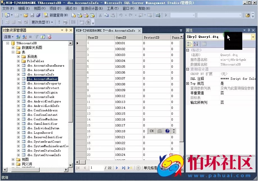This screenshot has height=181, width=258.
Task: Open the 工具 (Tools) menu
Action: tap(112, 8)
